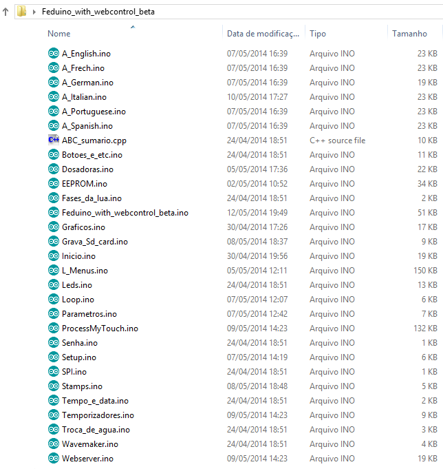Viewport: 443px width, 469px height.
Task: Sort by Data de modificação column header
Action: tap(263, 33)
